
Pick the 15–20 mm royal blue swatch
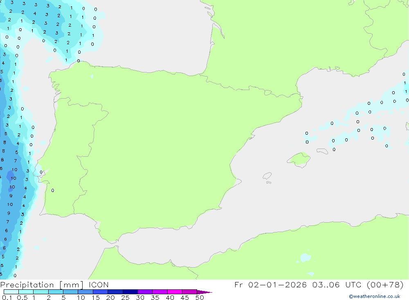coord(101,292)
